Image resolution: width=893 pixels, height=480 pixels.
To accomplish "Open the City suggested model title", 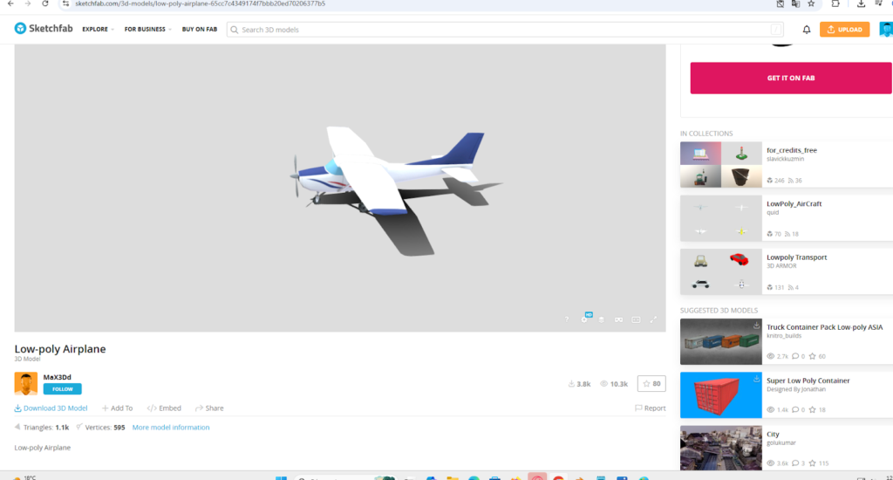I will click(773, 434).
